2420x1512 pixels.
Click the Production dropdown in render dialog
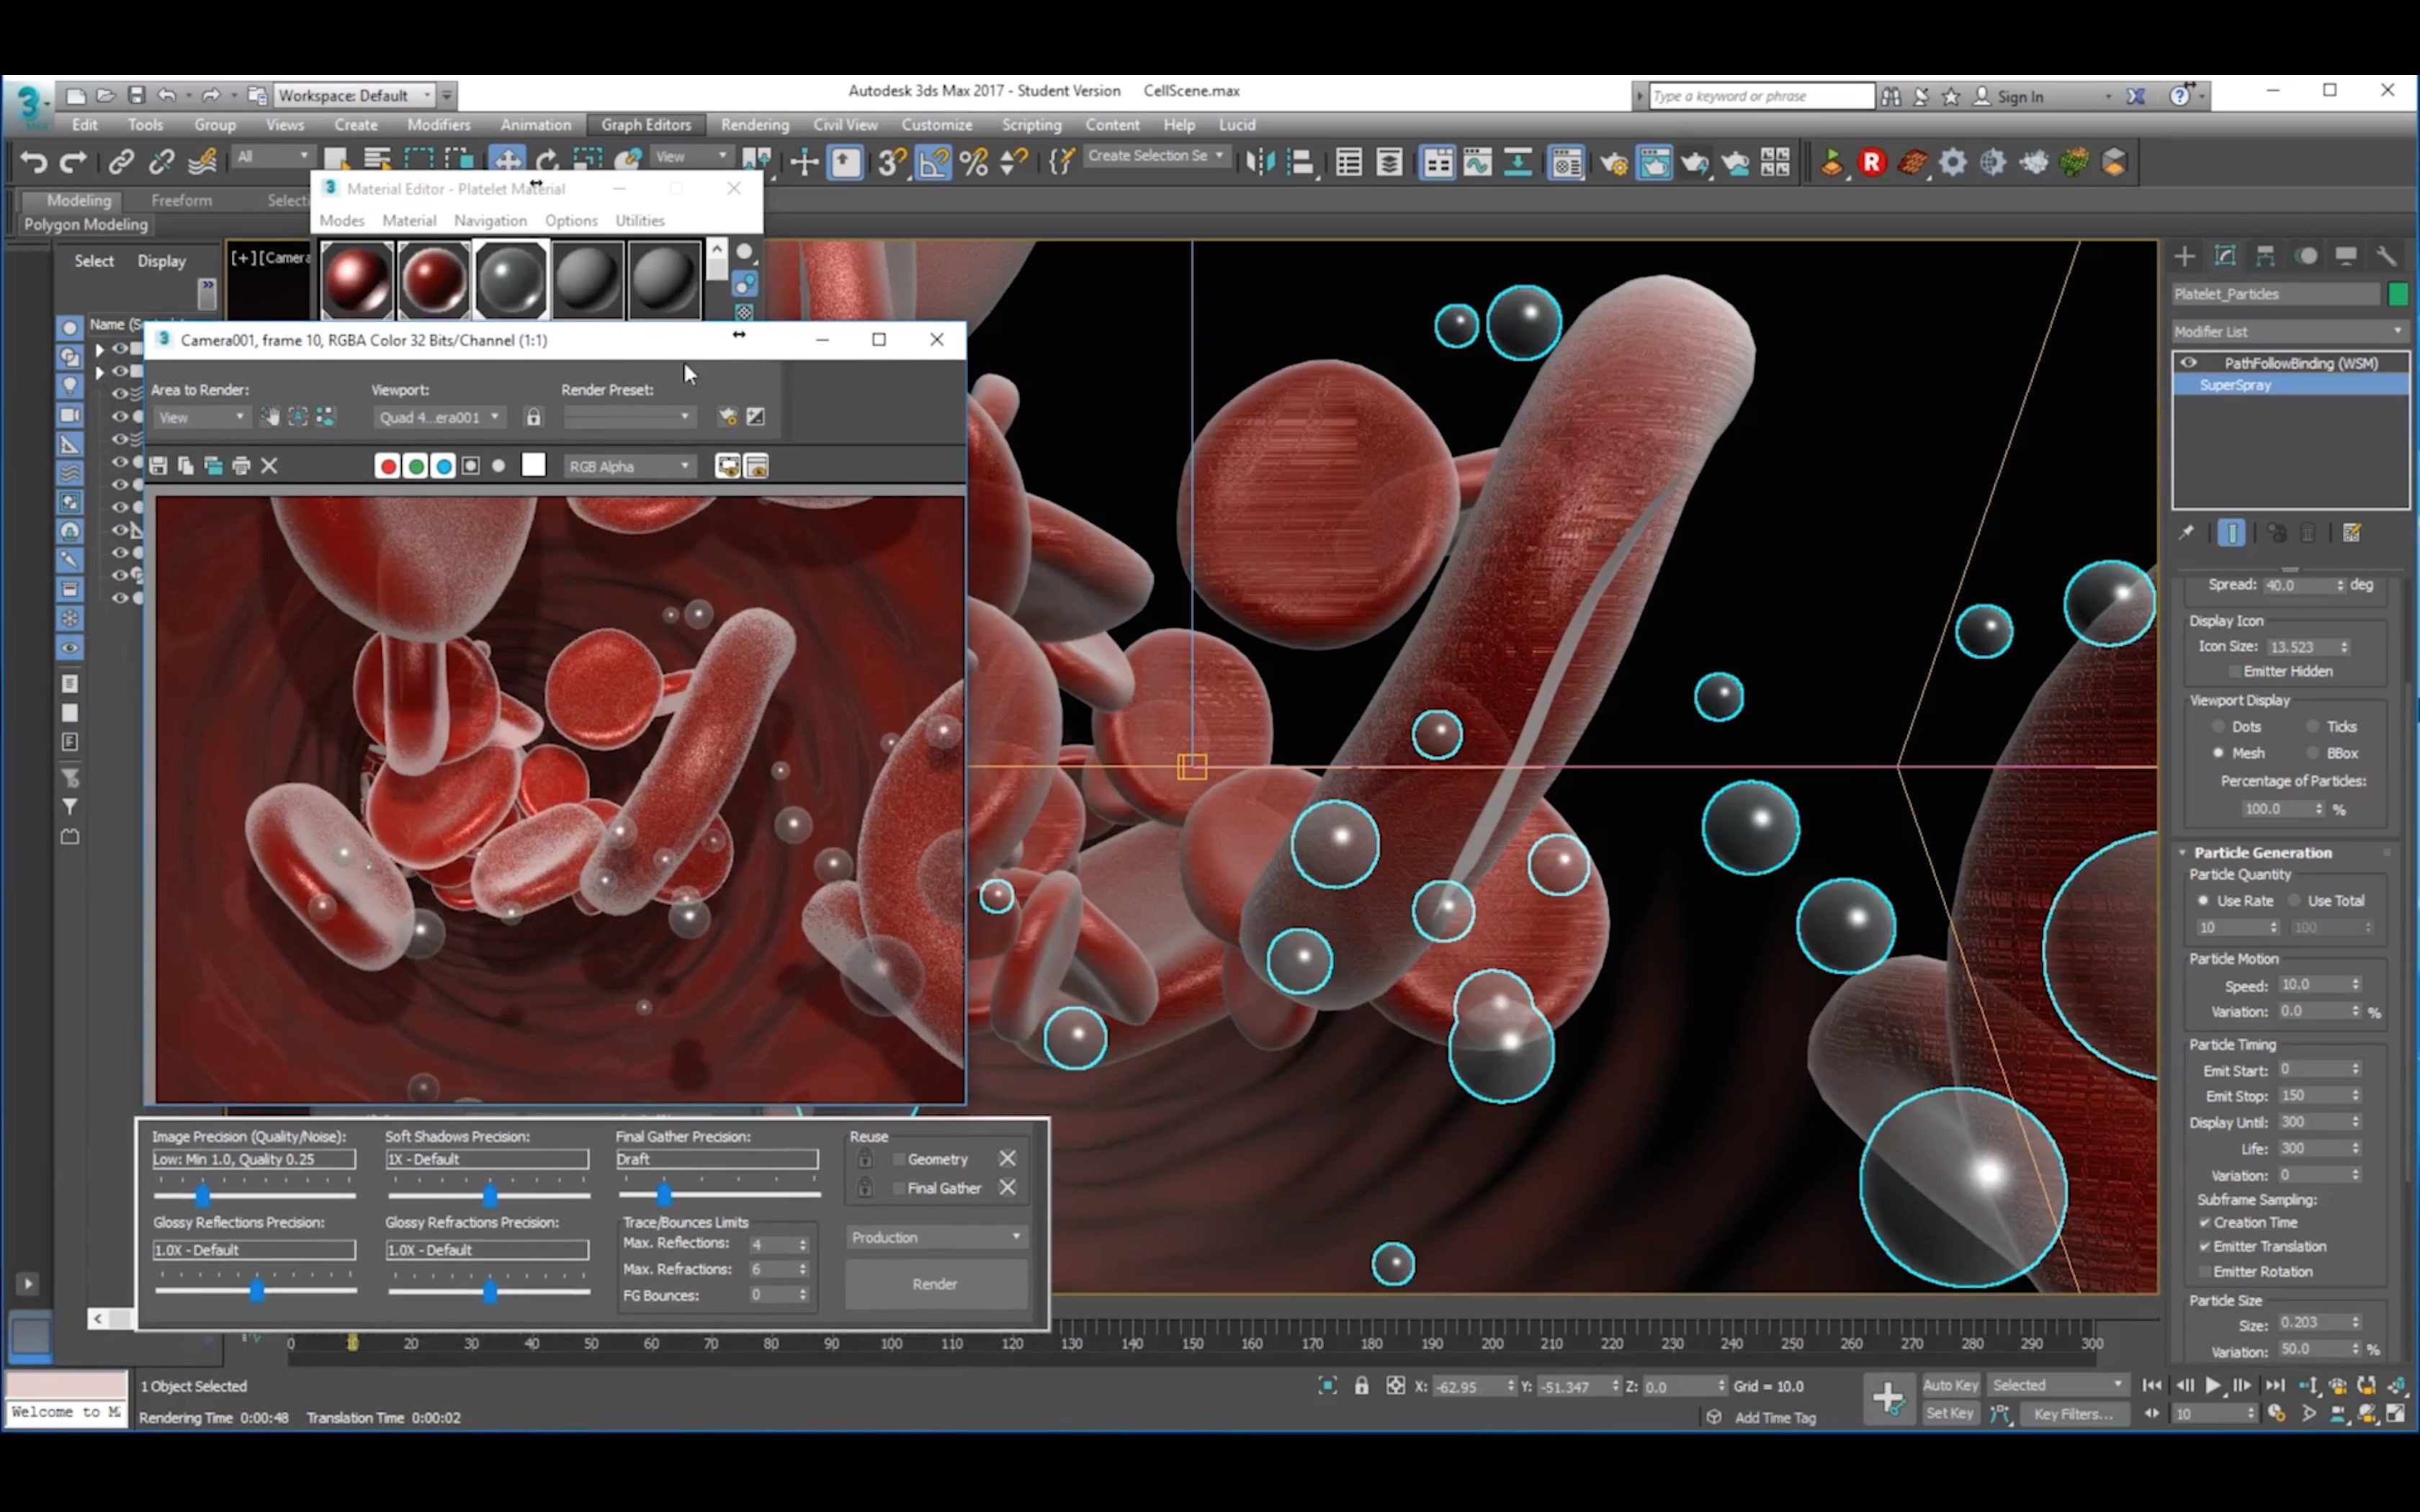pos(936,1237)
